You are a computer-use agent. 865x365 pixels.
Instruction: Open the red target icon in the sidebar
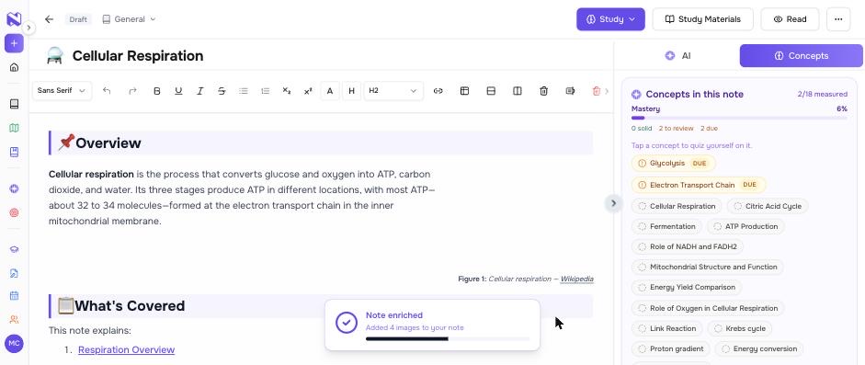(x=14, y=212)
